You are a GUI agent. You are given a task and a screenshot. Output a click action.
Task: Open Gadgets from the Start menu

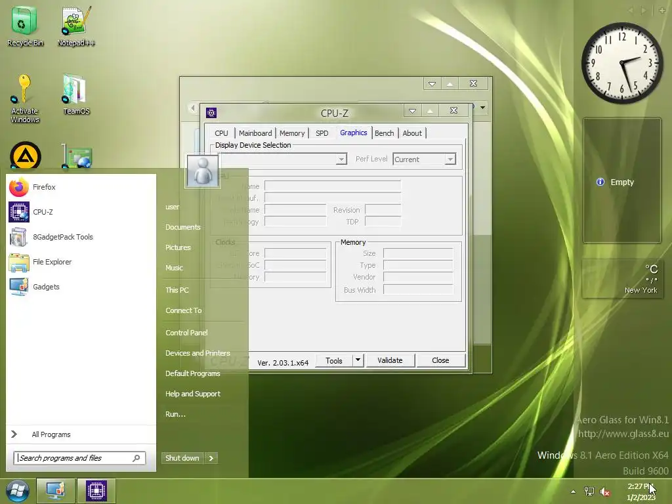(x=81, y=287)
